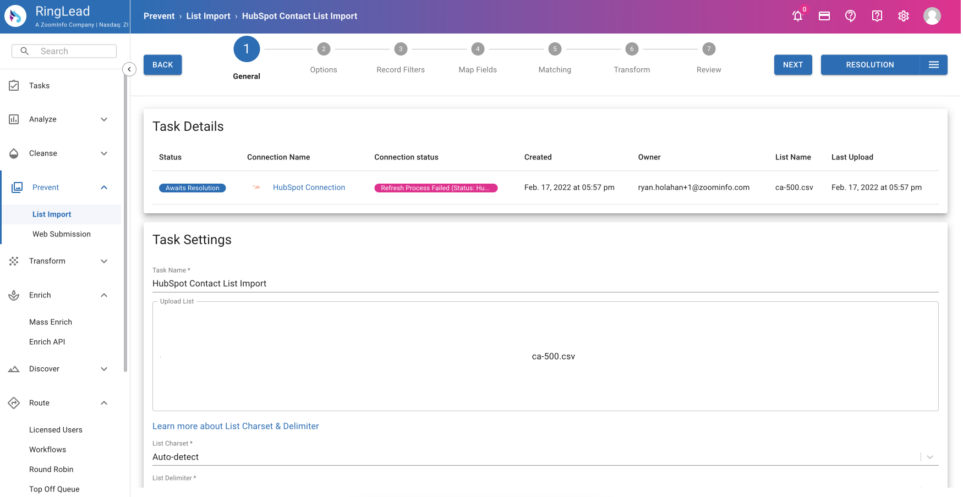Viewport: 963px width, 497px height.
Task: Open the notifications bell icon
Action: click(797, 16)
